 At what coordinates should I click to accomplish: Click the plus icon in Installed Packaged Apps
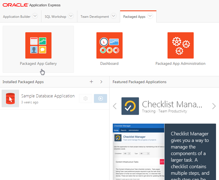pyautogui.click(x=91, y=82)
